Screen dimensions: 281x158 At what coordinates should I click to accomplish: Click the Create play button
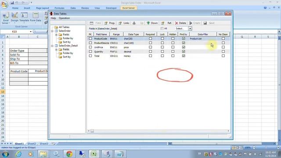[x=195, y=23]
